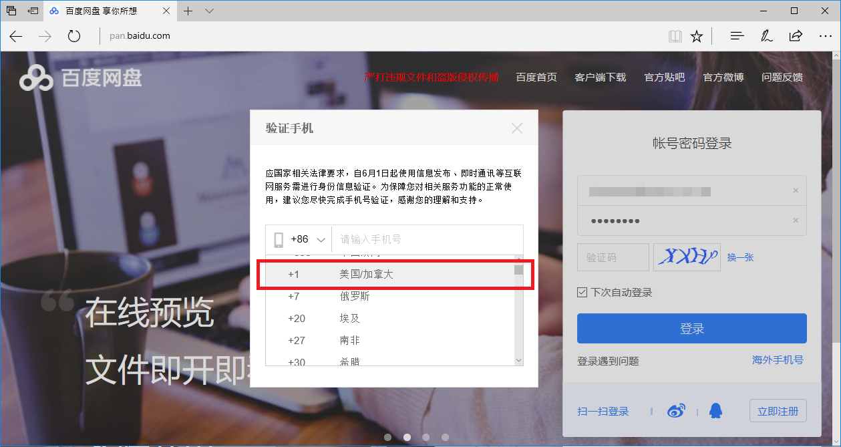Open 登录遇到问题 link
This screenshot has height=447, width=841.
pyautogui.click(x=608, y=361)
